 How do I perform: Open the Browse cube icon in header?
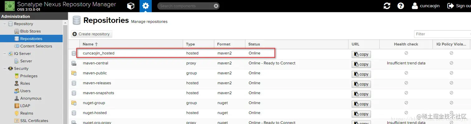131,6
